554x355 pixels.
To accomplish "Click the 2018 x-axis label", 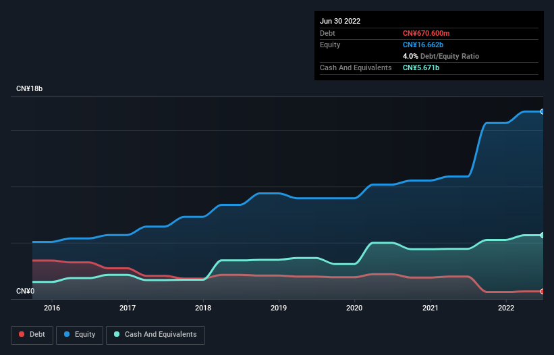I will 203,308.
